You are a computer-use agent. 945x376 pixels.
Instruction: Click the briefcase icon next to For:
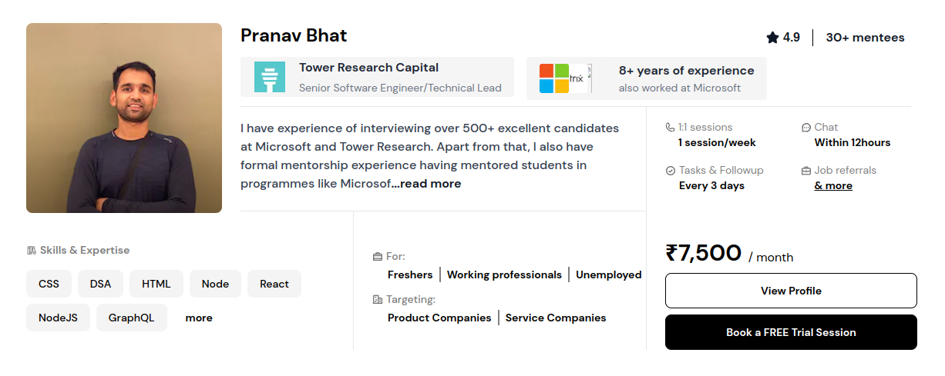tap(378, 257)
